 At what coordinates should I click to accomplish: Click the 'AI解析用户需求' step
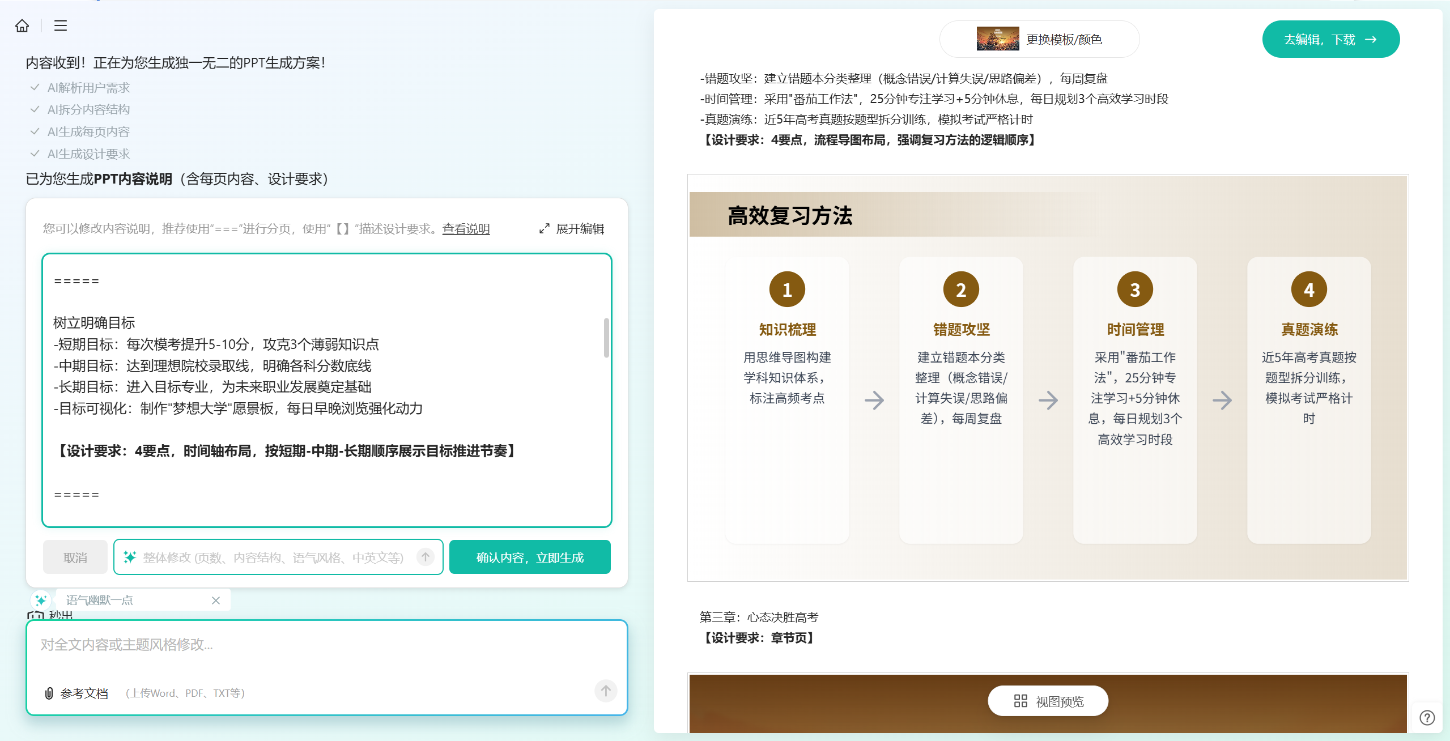pyautogui.click(x=88, y=87)
